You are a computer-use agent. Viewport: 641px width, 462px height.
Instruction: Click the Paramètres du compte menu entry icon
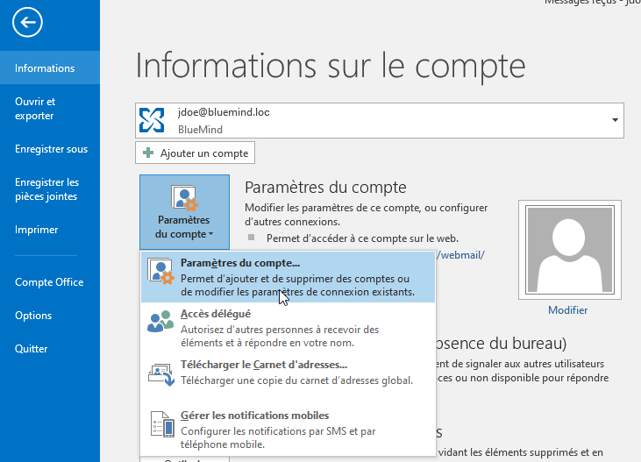[x=161, y=273]
